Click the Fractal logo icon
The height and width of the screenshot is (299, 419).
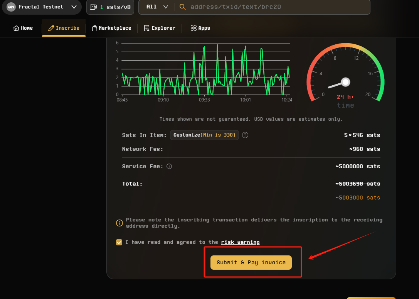tap(11, 7)
